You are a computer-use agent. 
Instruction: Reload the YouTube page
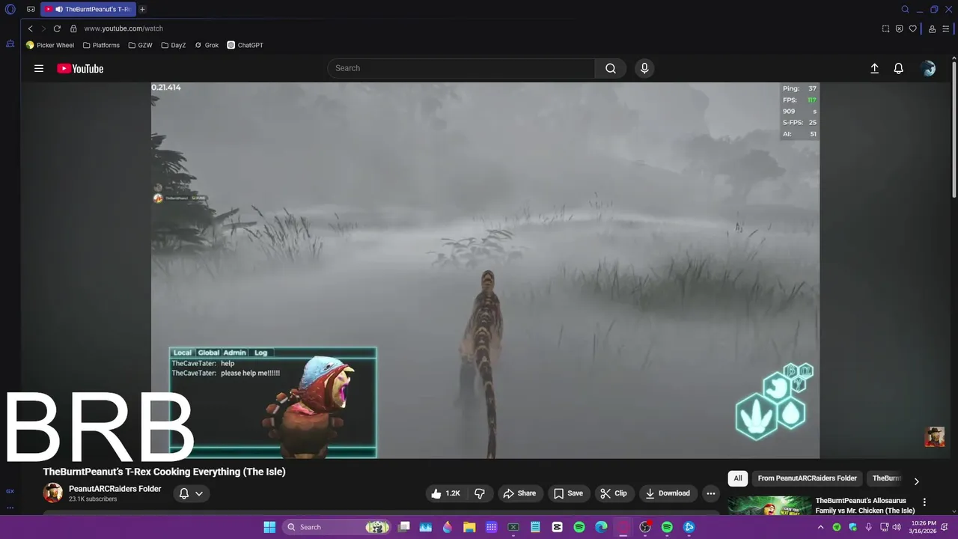point(57,28)
